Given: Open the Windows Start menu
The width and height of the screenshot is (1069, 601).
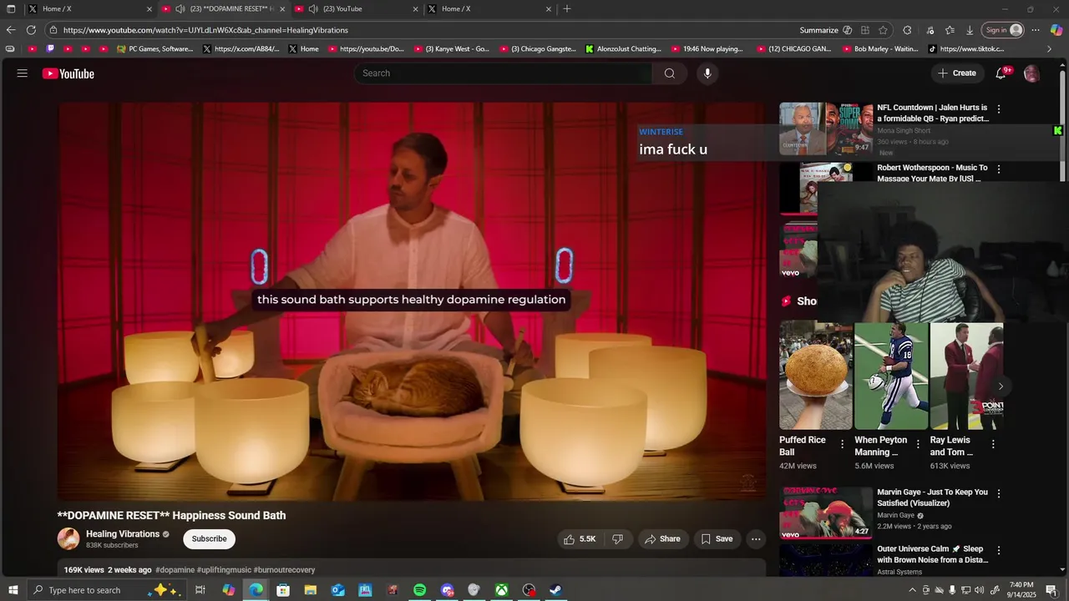Looking at the screenshot, I should pyautogui.click(x=13, y=590).
